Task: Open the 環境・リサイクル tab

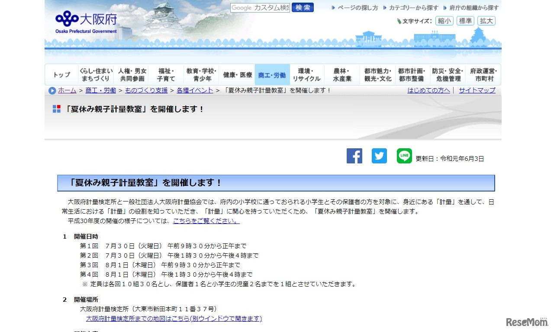Action: tap(306, 75)
